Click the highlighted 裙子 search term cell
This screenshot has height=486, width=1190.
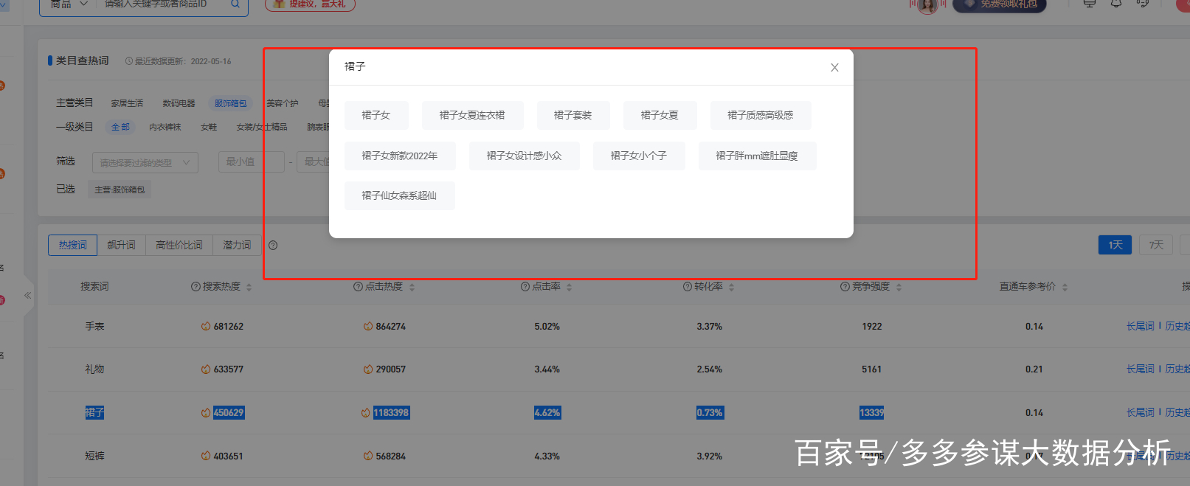(94, 412)
